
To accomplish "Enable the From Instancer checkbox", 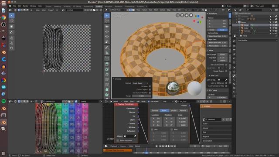I will (118, 140).
